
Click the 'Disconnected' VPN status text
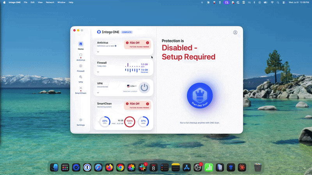(x=103, y=87)
